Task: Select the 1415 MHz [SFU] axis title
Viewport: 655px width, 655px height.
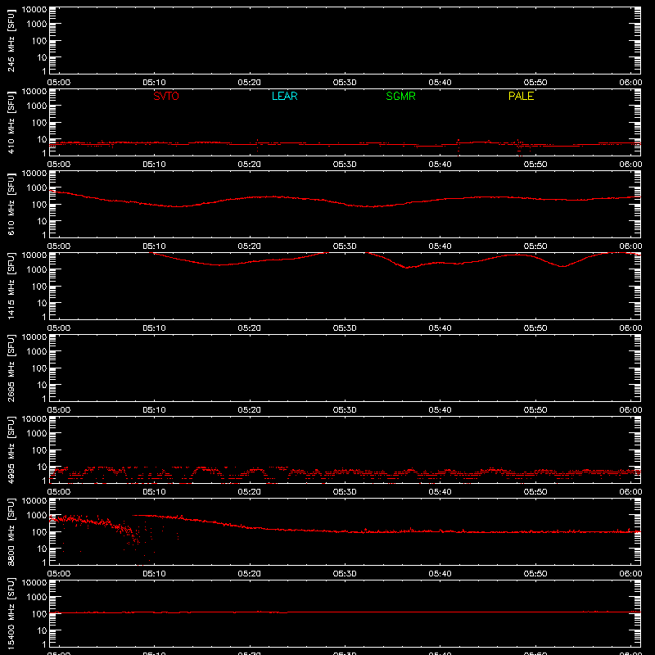Action: tap(11, 286)
